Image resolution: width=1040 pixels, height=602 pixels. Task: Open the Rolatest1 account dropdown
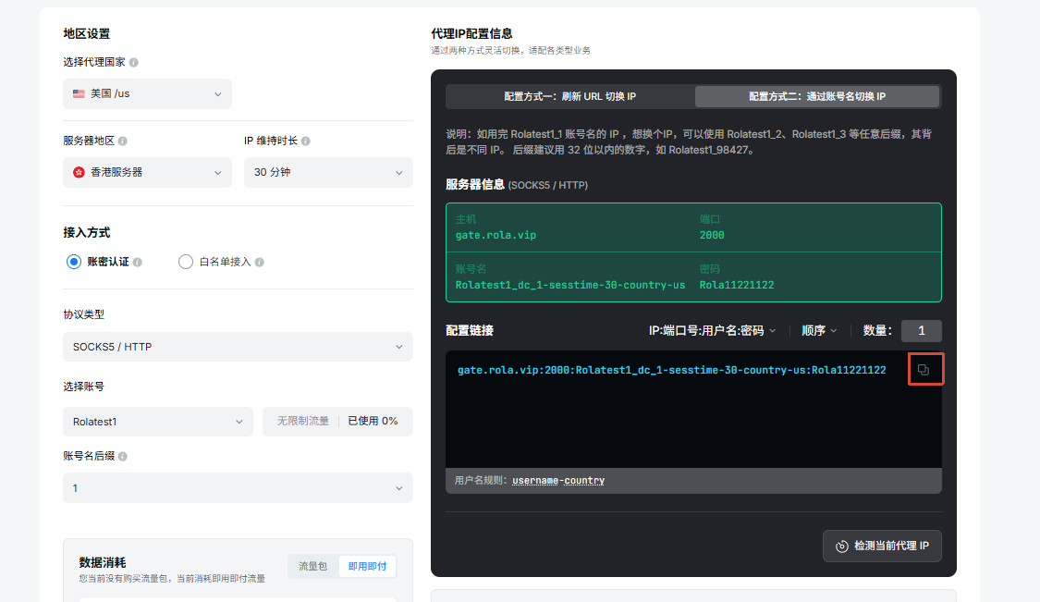click(158, 422)
